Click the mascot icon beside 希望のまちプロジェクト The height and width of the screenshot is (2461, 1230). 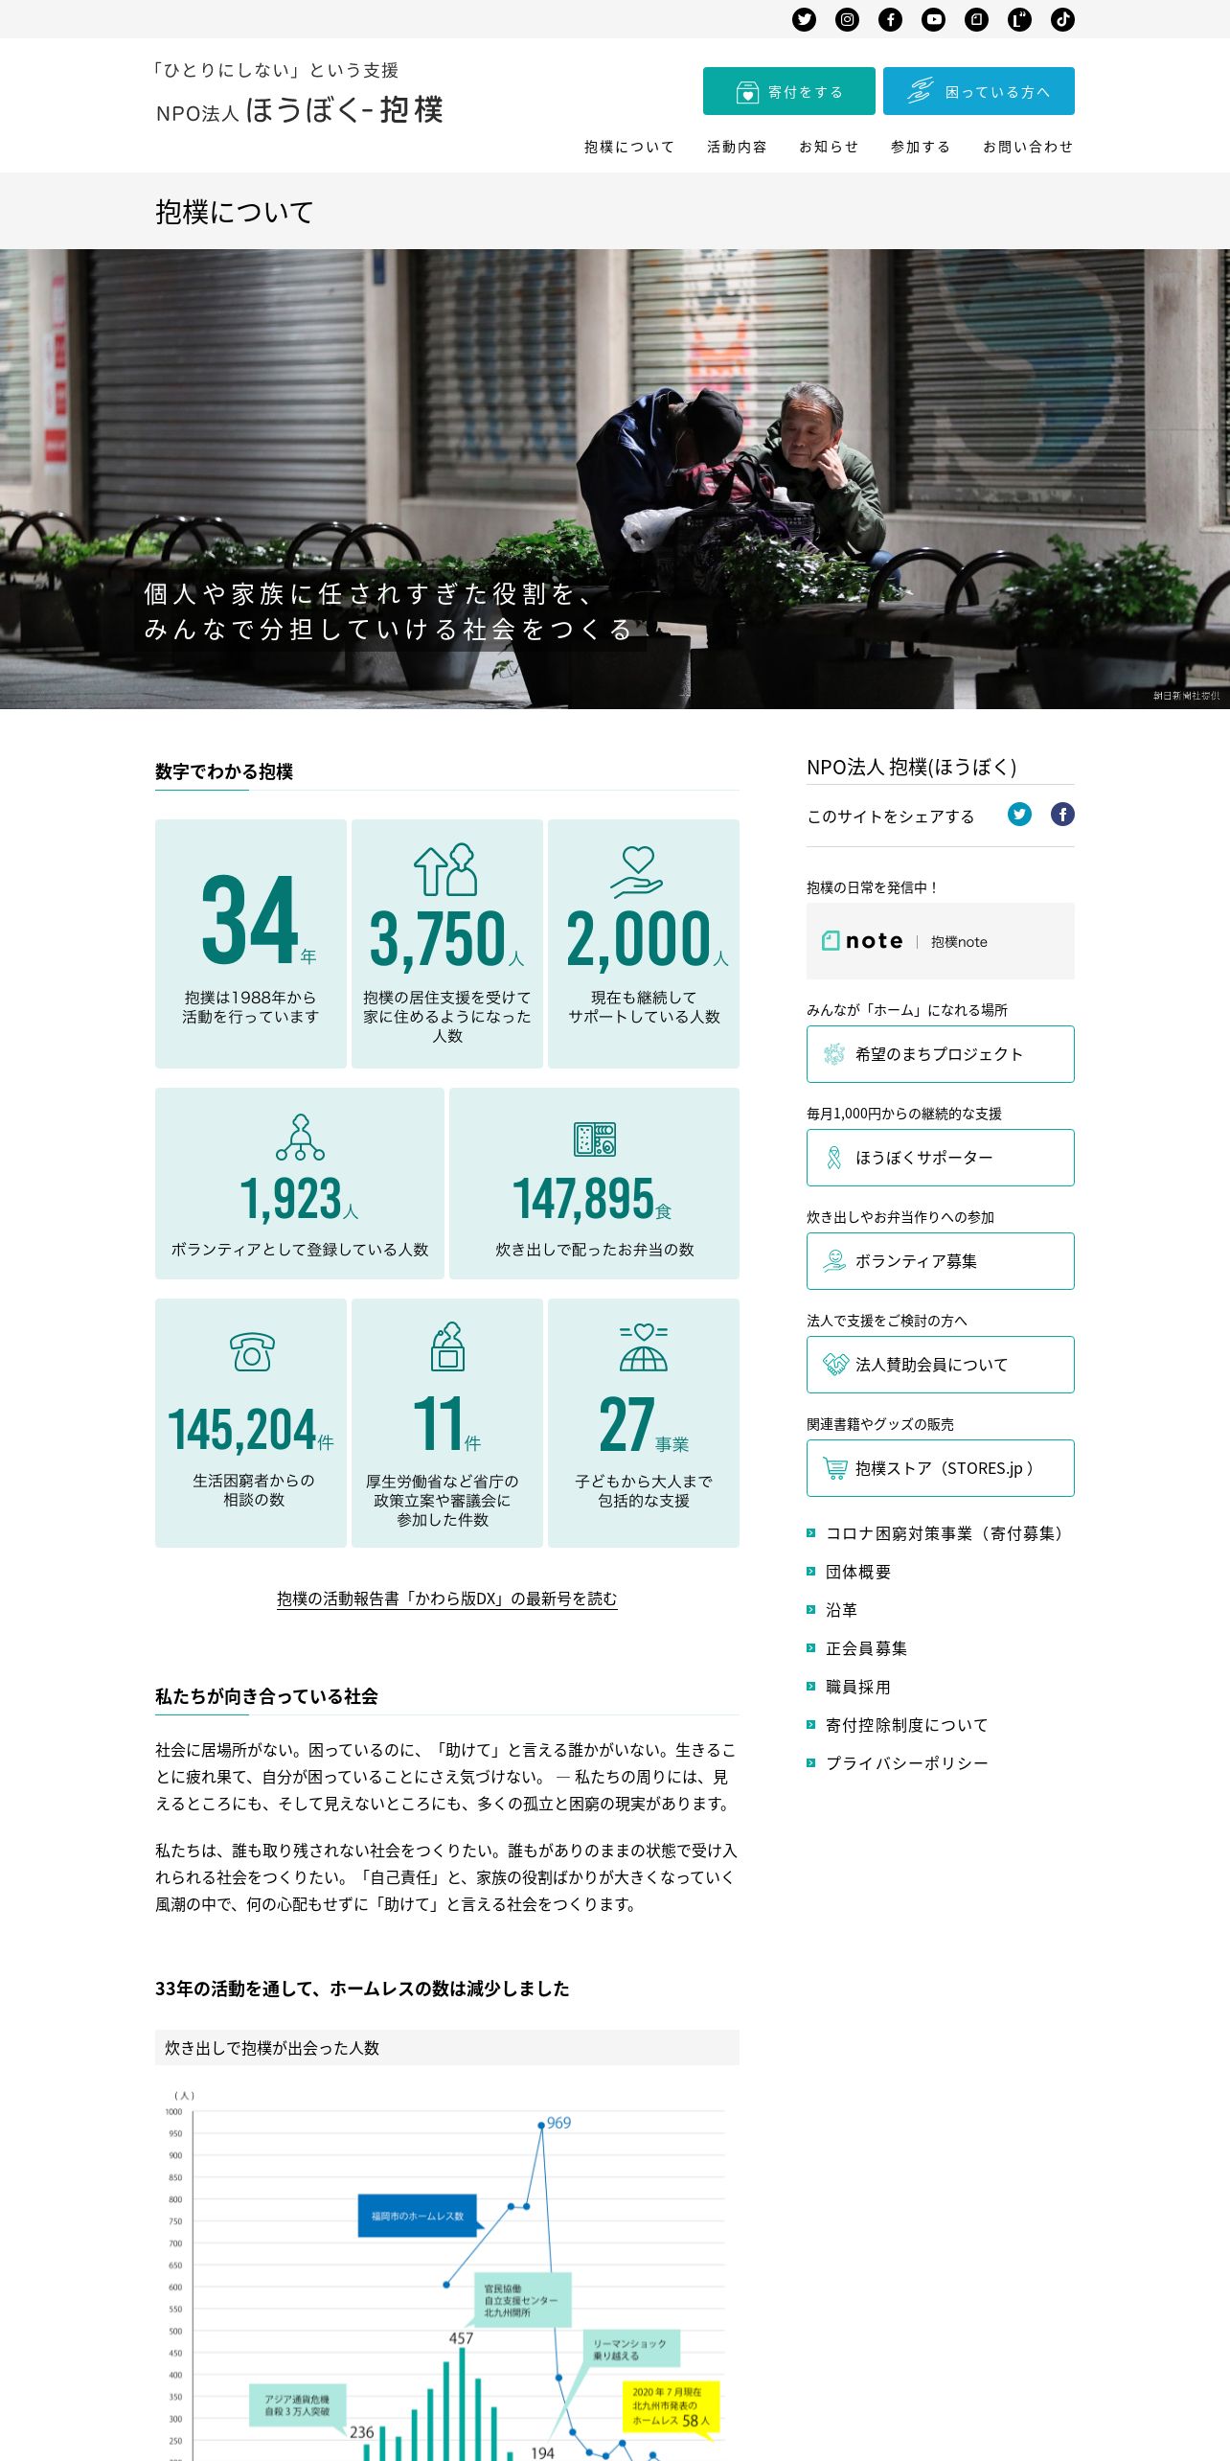click(834, 1054)
